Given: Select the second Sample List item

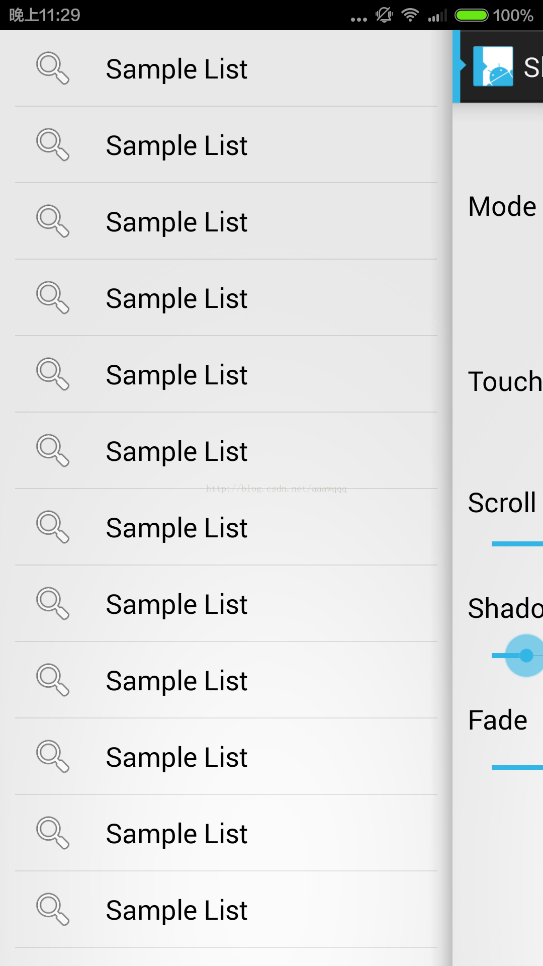Looking at the screenshot, I should (x=226, y=145).
